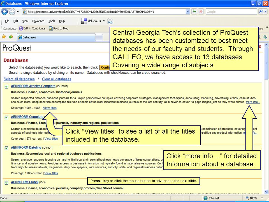Screen dimensions: 269x202
Task: Open the File menu
Action: [x=7, y=21]
